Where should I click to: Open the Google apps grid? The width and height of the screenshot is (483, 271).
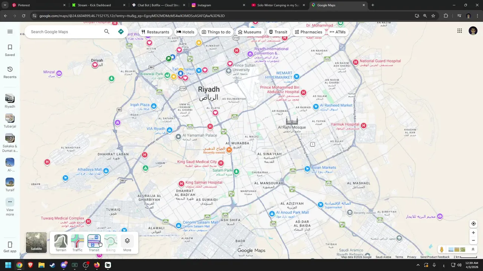point(460,31)
